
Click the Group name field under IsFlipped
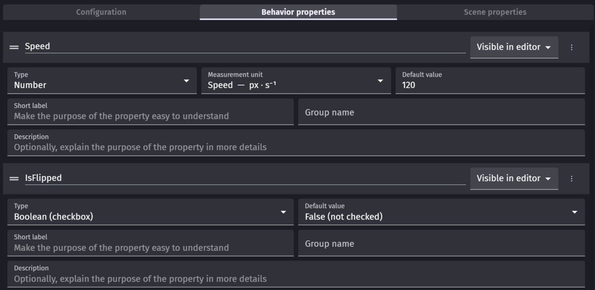pos(442,243)
